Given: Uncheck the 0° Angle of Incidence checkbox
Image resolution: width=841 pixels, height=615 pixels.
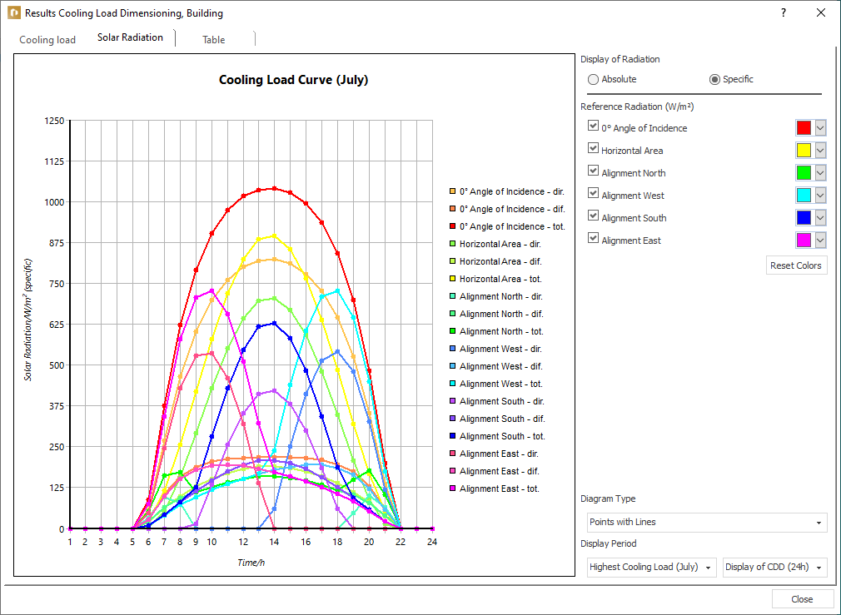Looking at the screenshot, I should click(x=593, y=126).
